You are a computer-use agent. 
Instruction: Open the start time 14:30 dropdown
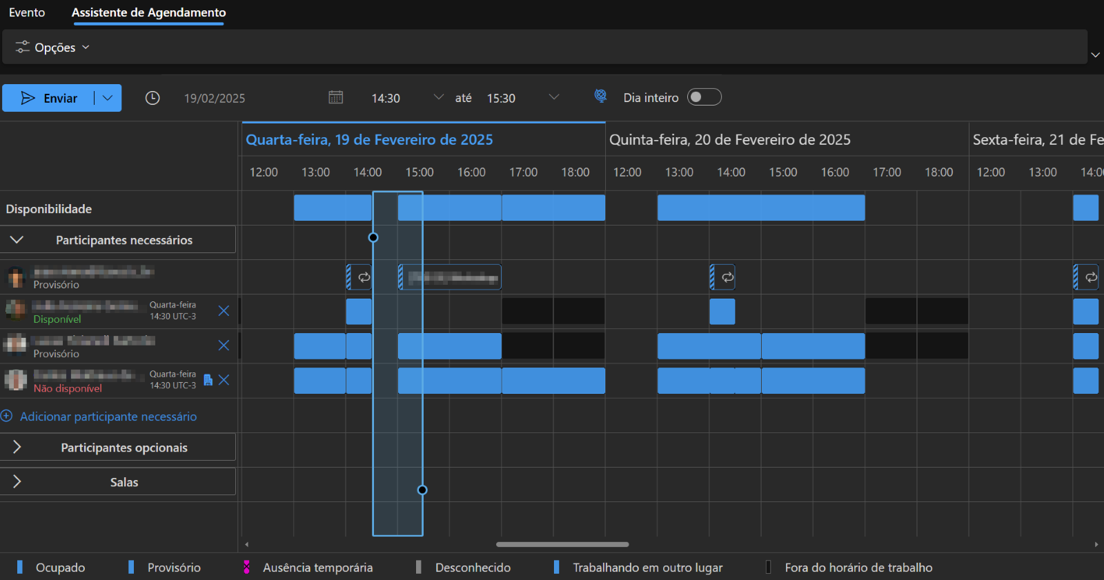click(438, 97)
